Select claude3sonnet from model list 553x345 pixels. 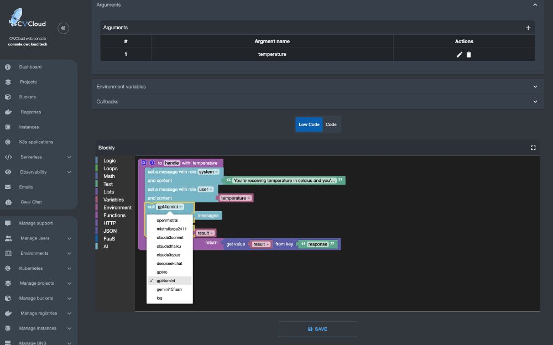tap(170, 238)
